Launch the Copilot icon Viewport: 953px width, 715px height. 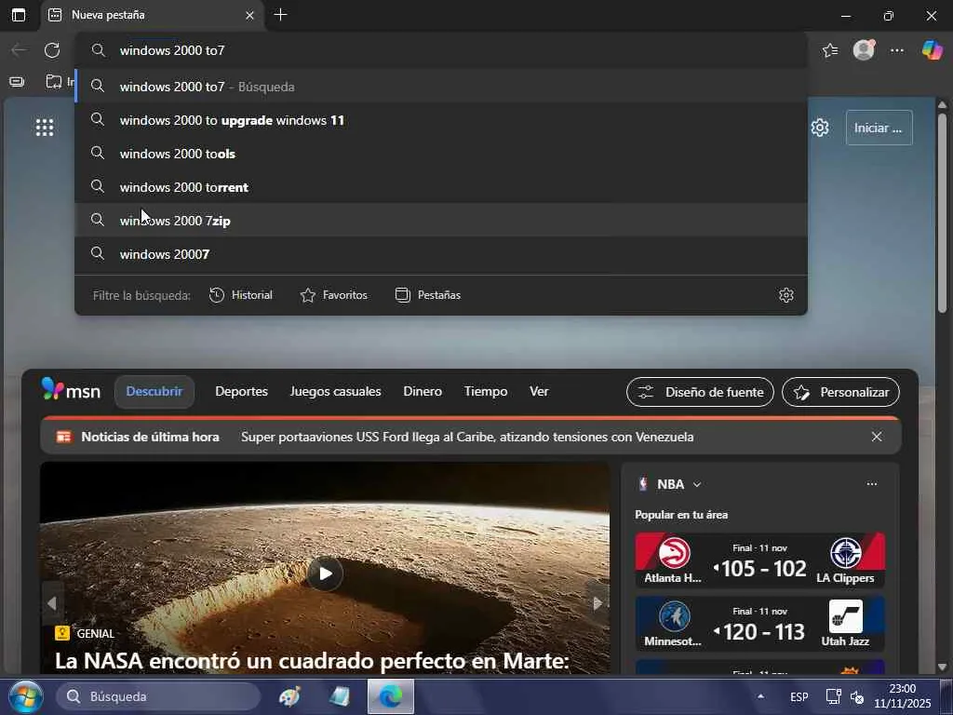pos(932,50)
